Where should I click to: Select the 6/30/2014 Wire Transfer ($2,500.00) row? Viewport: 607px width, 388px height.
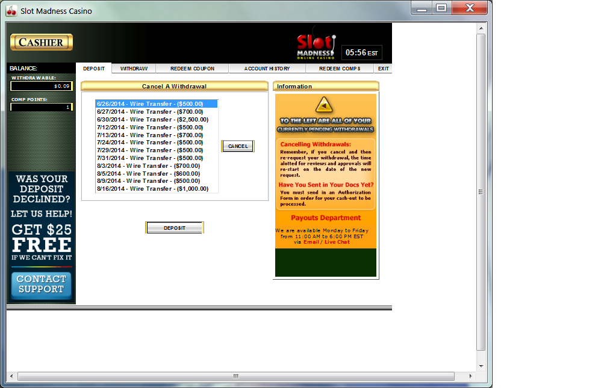(157, 120)
